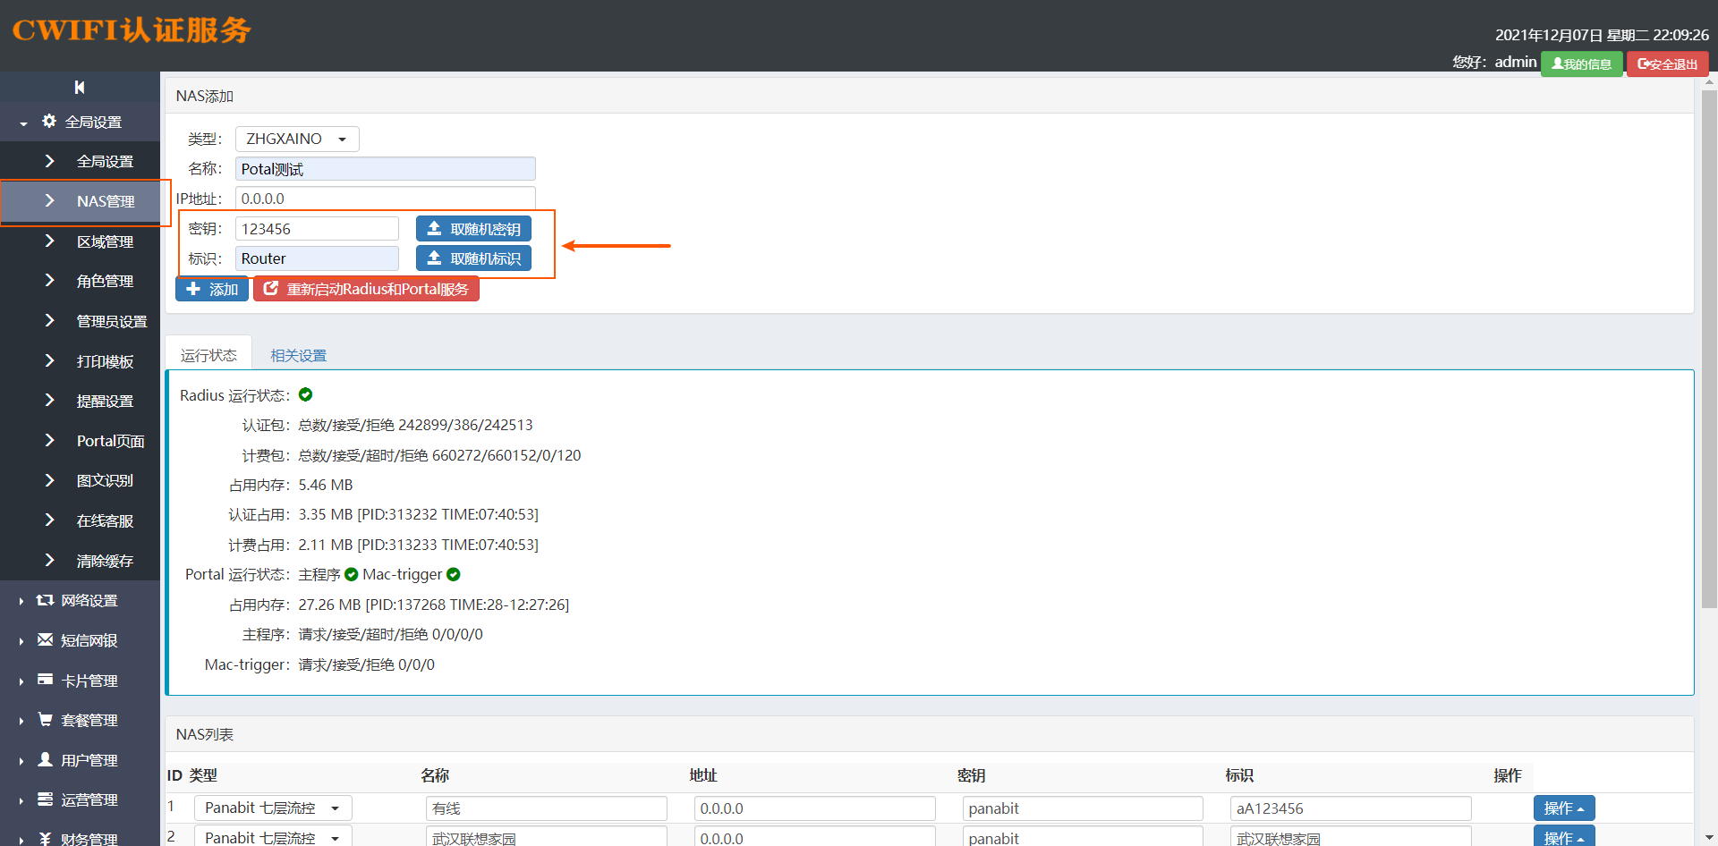The width and height of the screenshot is (1718, 846).
Task: Open type dropdown in NAS list row 1
Action: coord(273,808)
